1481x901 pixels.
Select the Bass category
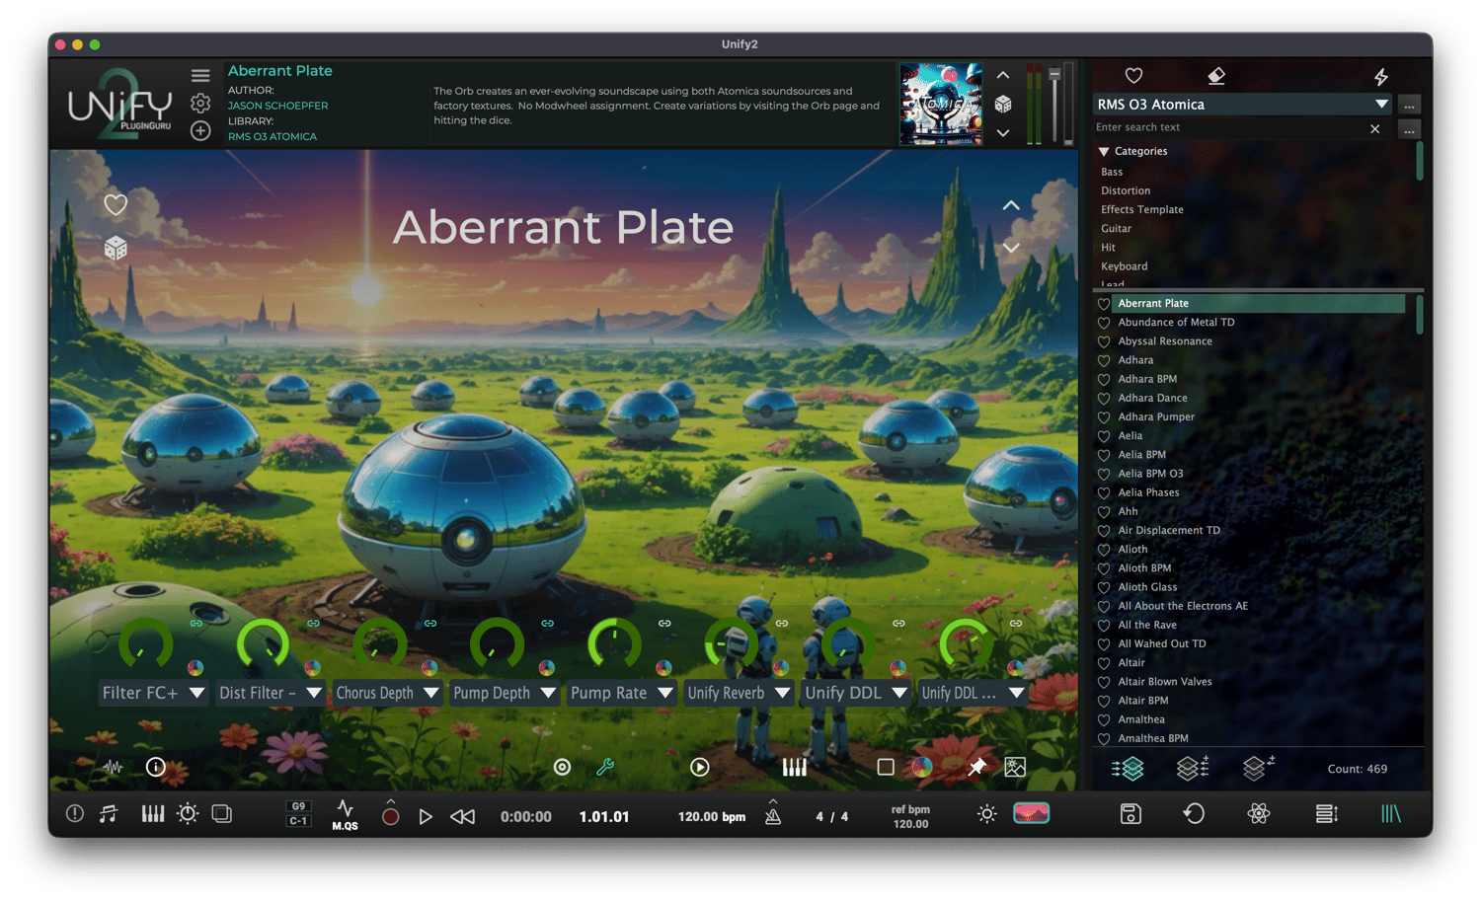(x=1112, y=172)
